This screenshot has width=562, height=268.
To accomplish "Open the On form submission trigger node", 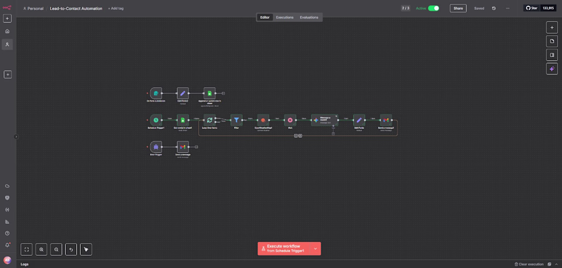I will [156, 93].
